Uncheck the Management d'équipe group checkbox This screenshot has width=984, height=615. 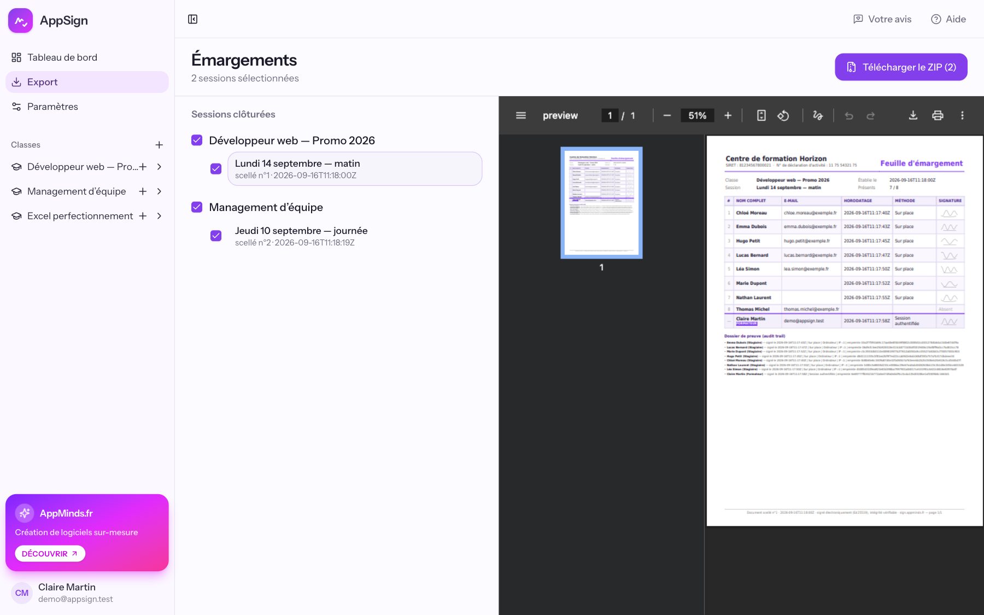pos(197,207)
